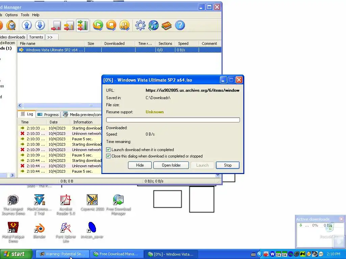This screenshot has width=346, height=259.
Task: Start all downloads with green play icon
Action: click(x=98, y=25)
